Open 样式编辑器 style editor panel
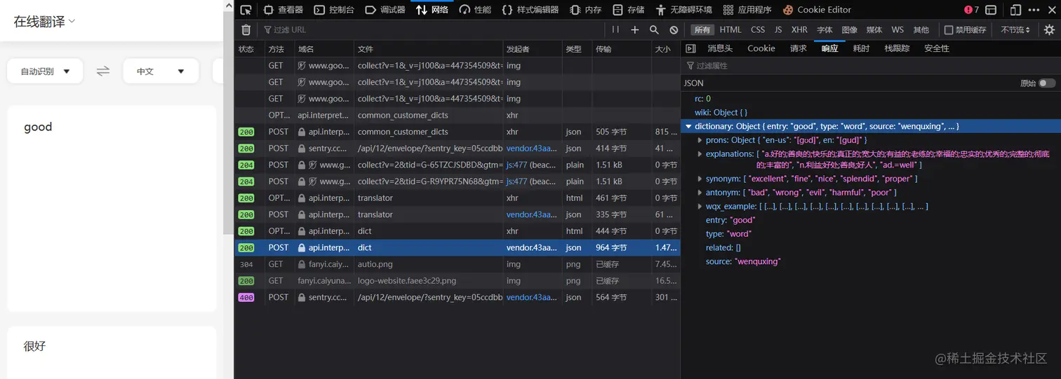 pyautogui.click(x=530, y=10)
